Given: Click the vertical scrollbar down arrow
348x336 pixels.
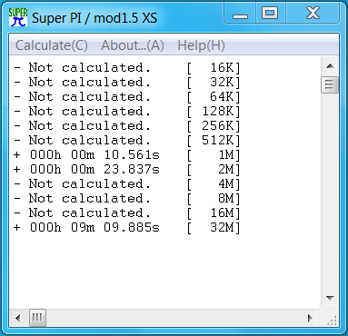Looking at the screenshot, I should 330,298.
